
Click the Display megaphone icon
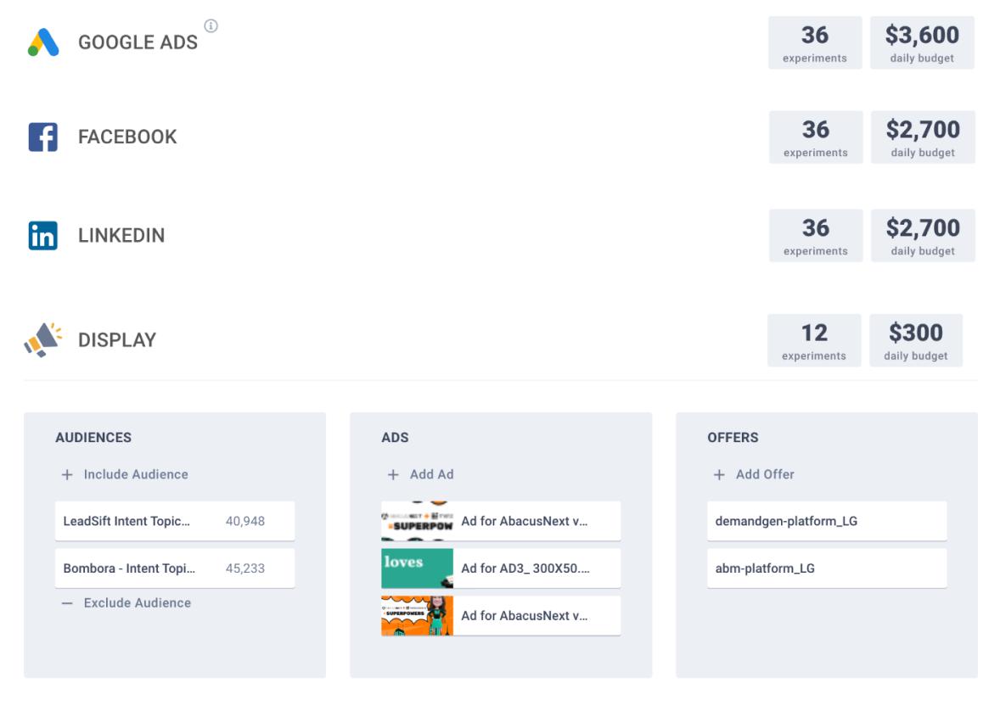click(x=43, y=339)
